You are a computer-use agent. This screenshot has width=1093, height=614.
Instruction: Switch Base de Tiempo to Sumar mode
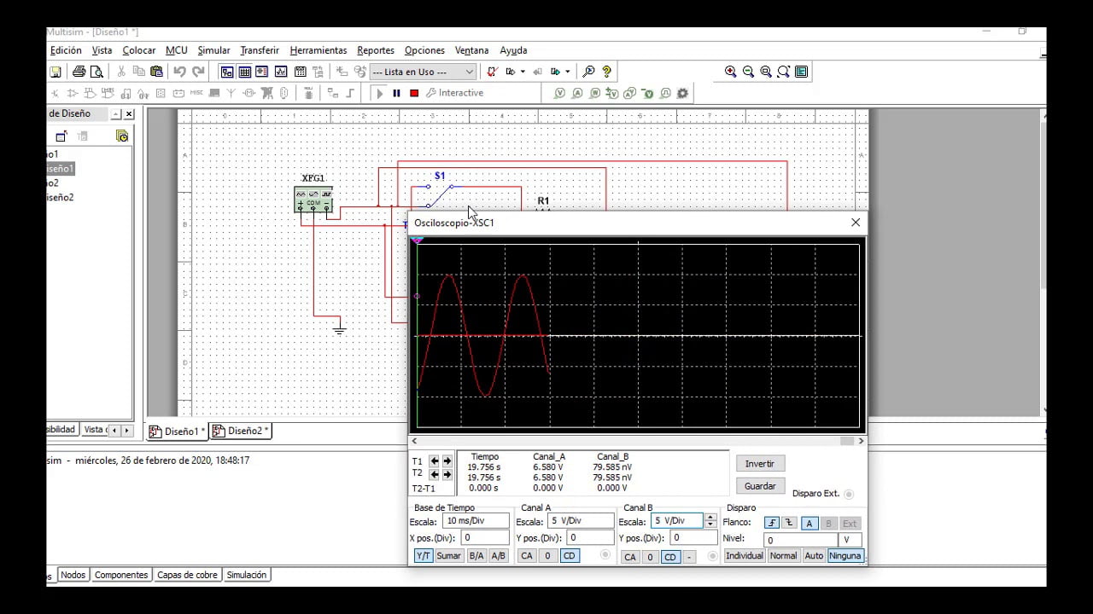448,555
